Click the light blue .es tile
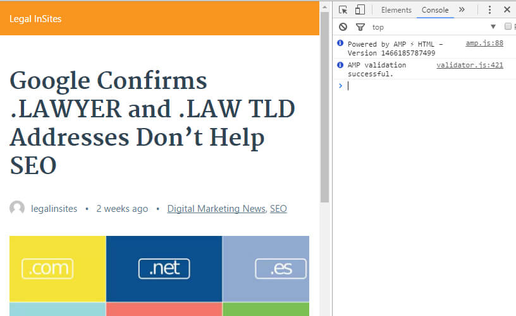The height and width of the screenshot is (316, 516). [266, 269]
